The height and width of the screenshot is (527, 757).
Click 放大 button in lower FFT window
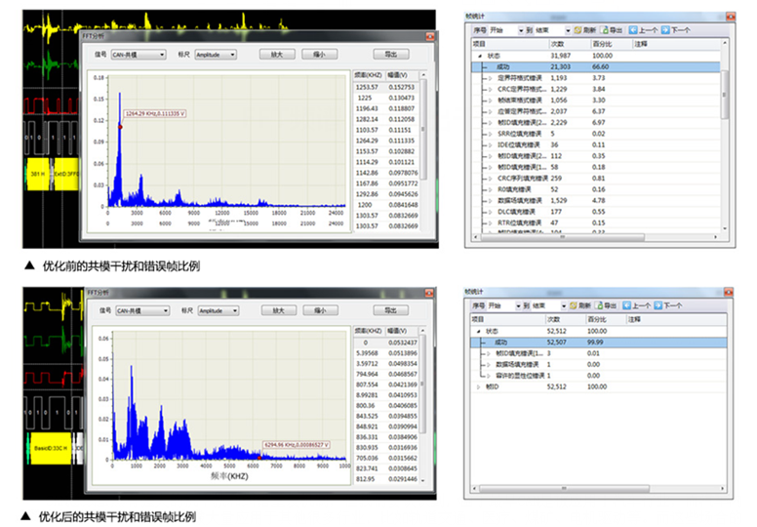tap(279, 310)
